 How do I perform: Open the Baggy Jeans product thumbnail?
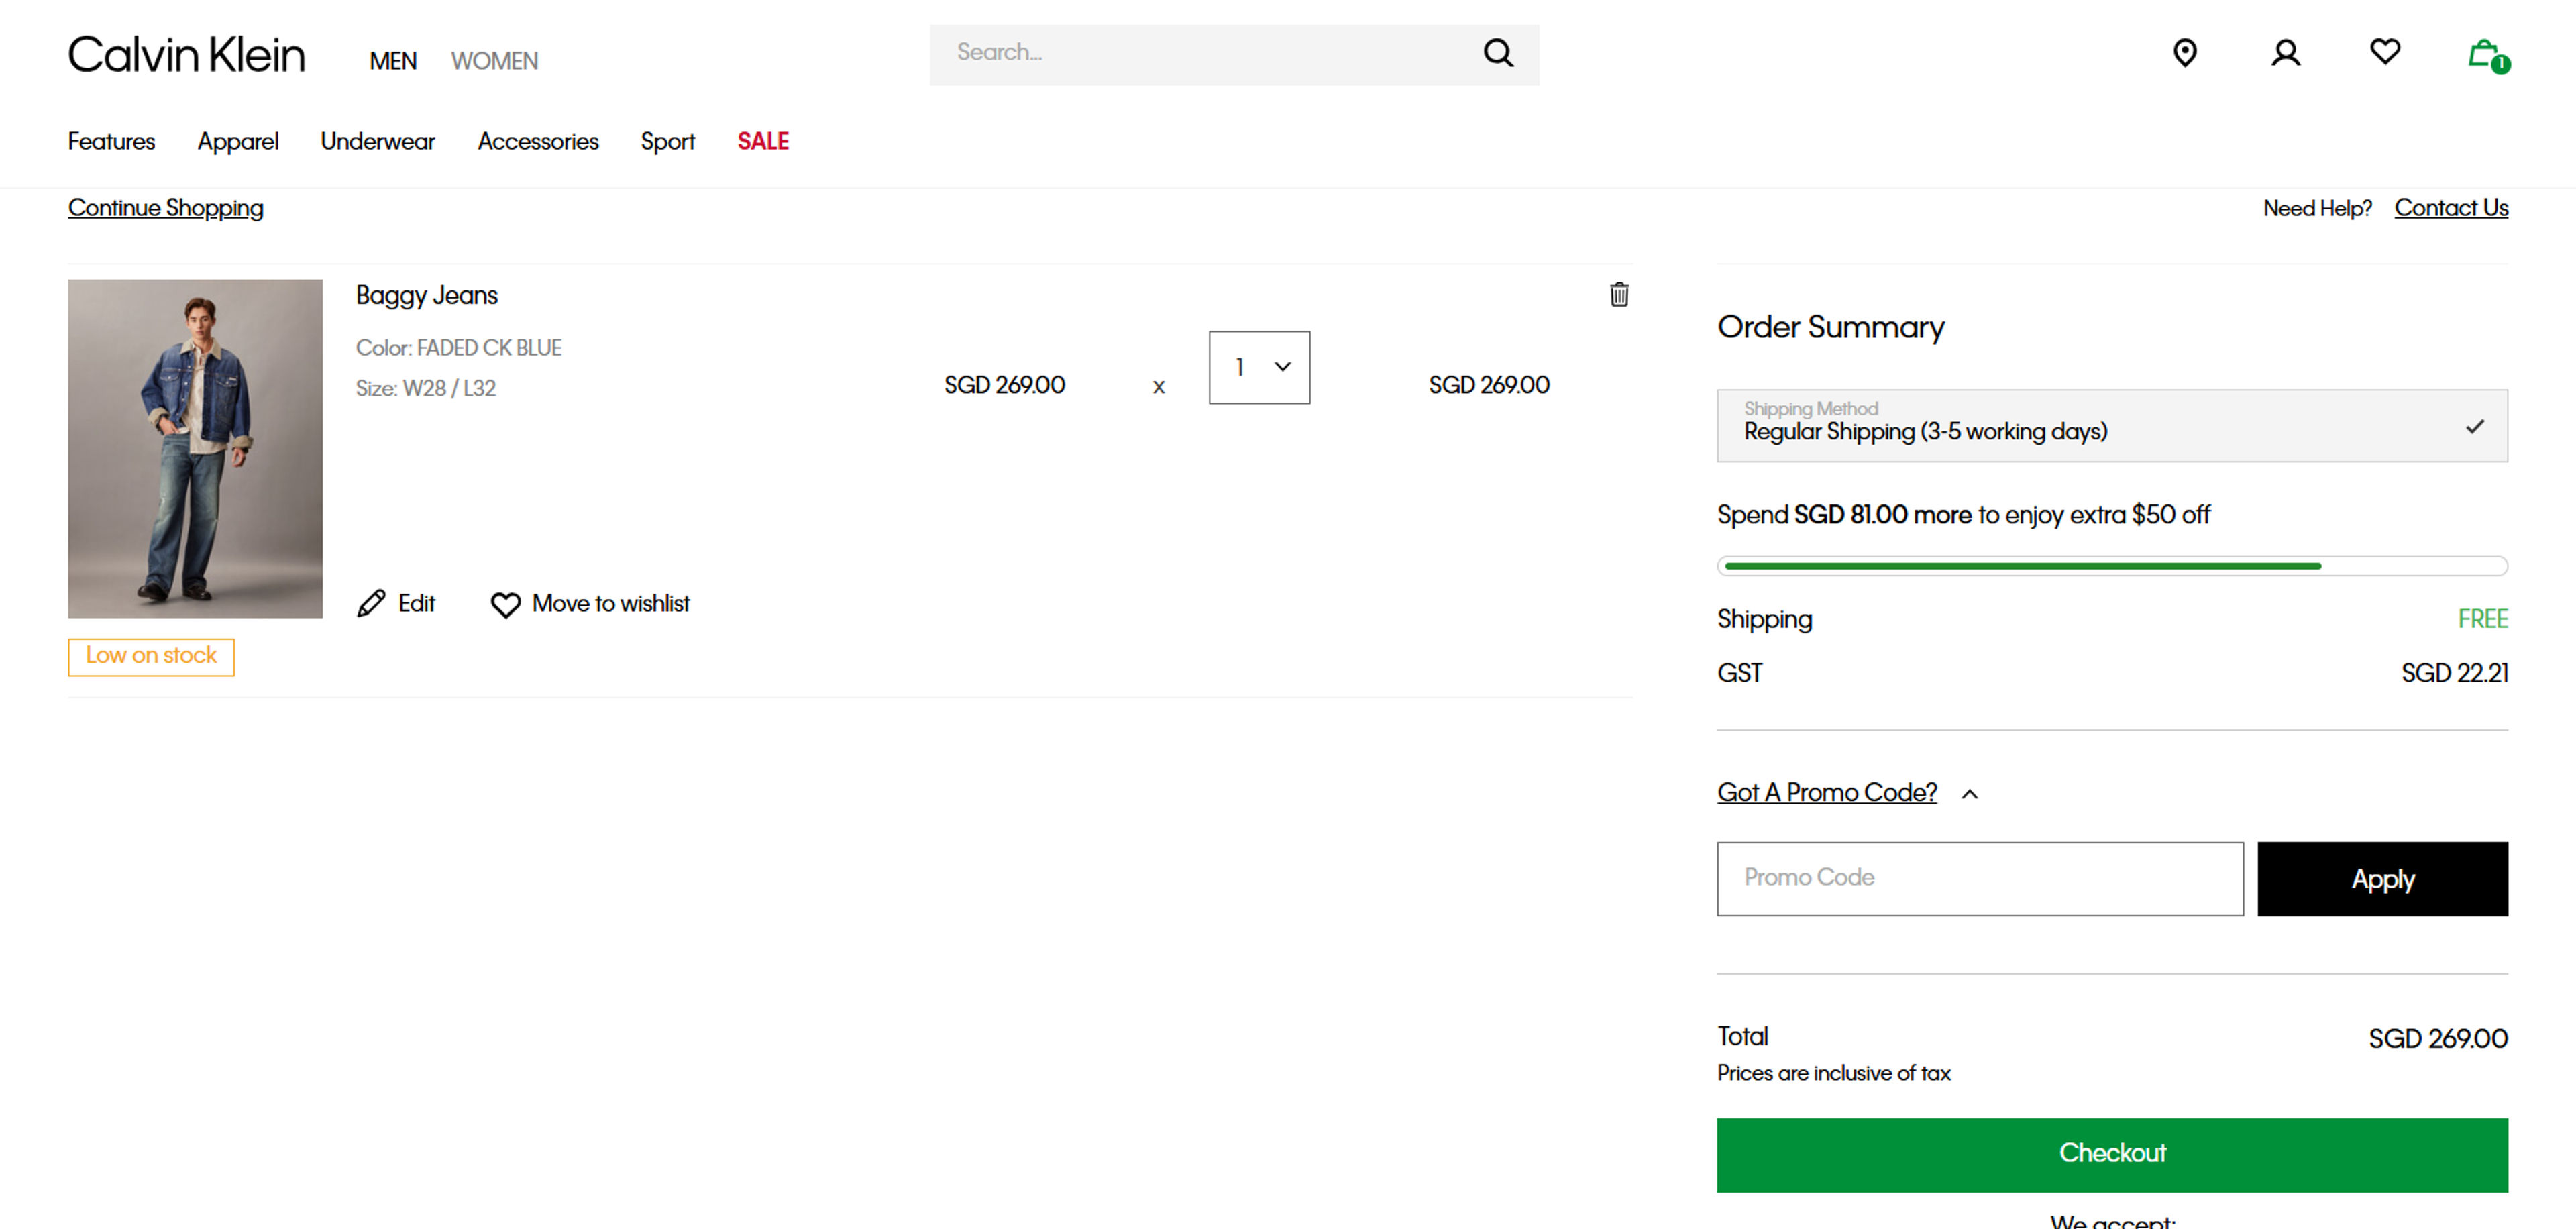[x=195, y=448]
